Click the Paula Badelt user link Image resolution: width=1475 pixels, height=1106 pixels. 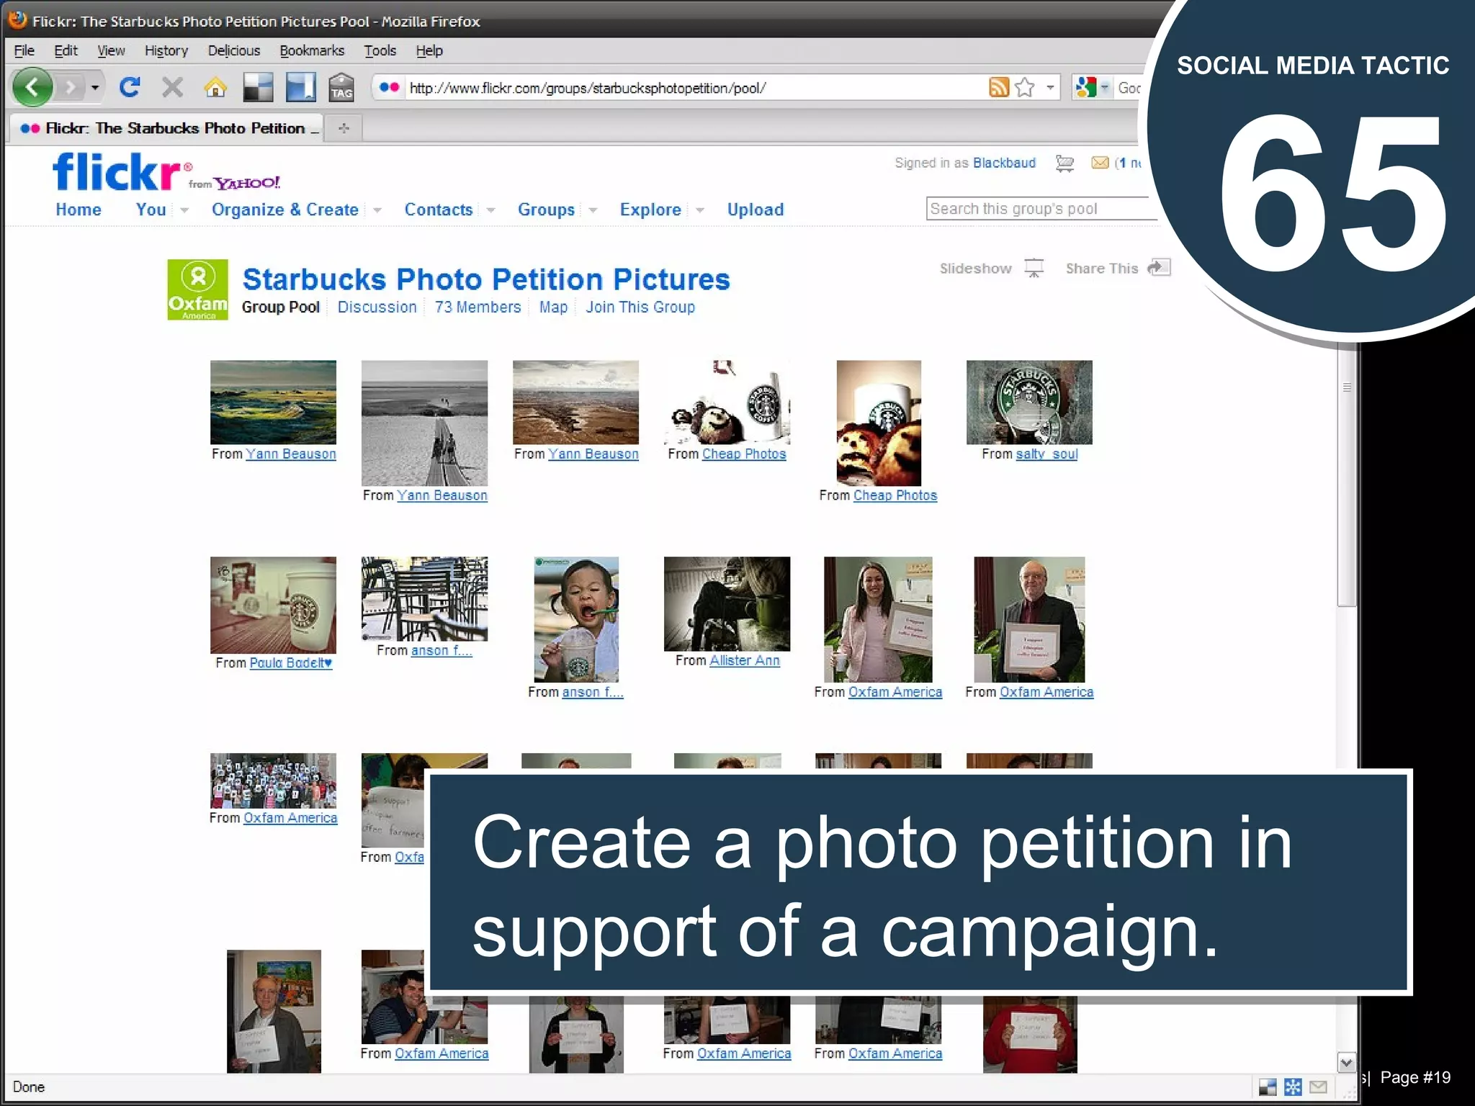tap(291, 663)
